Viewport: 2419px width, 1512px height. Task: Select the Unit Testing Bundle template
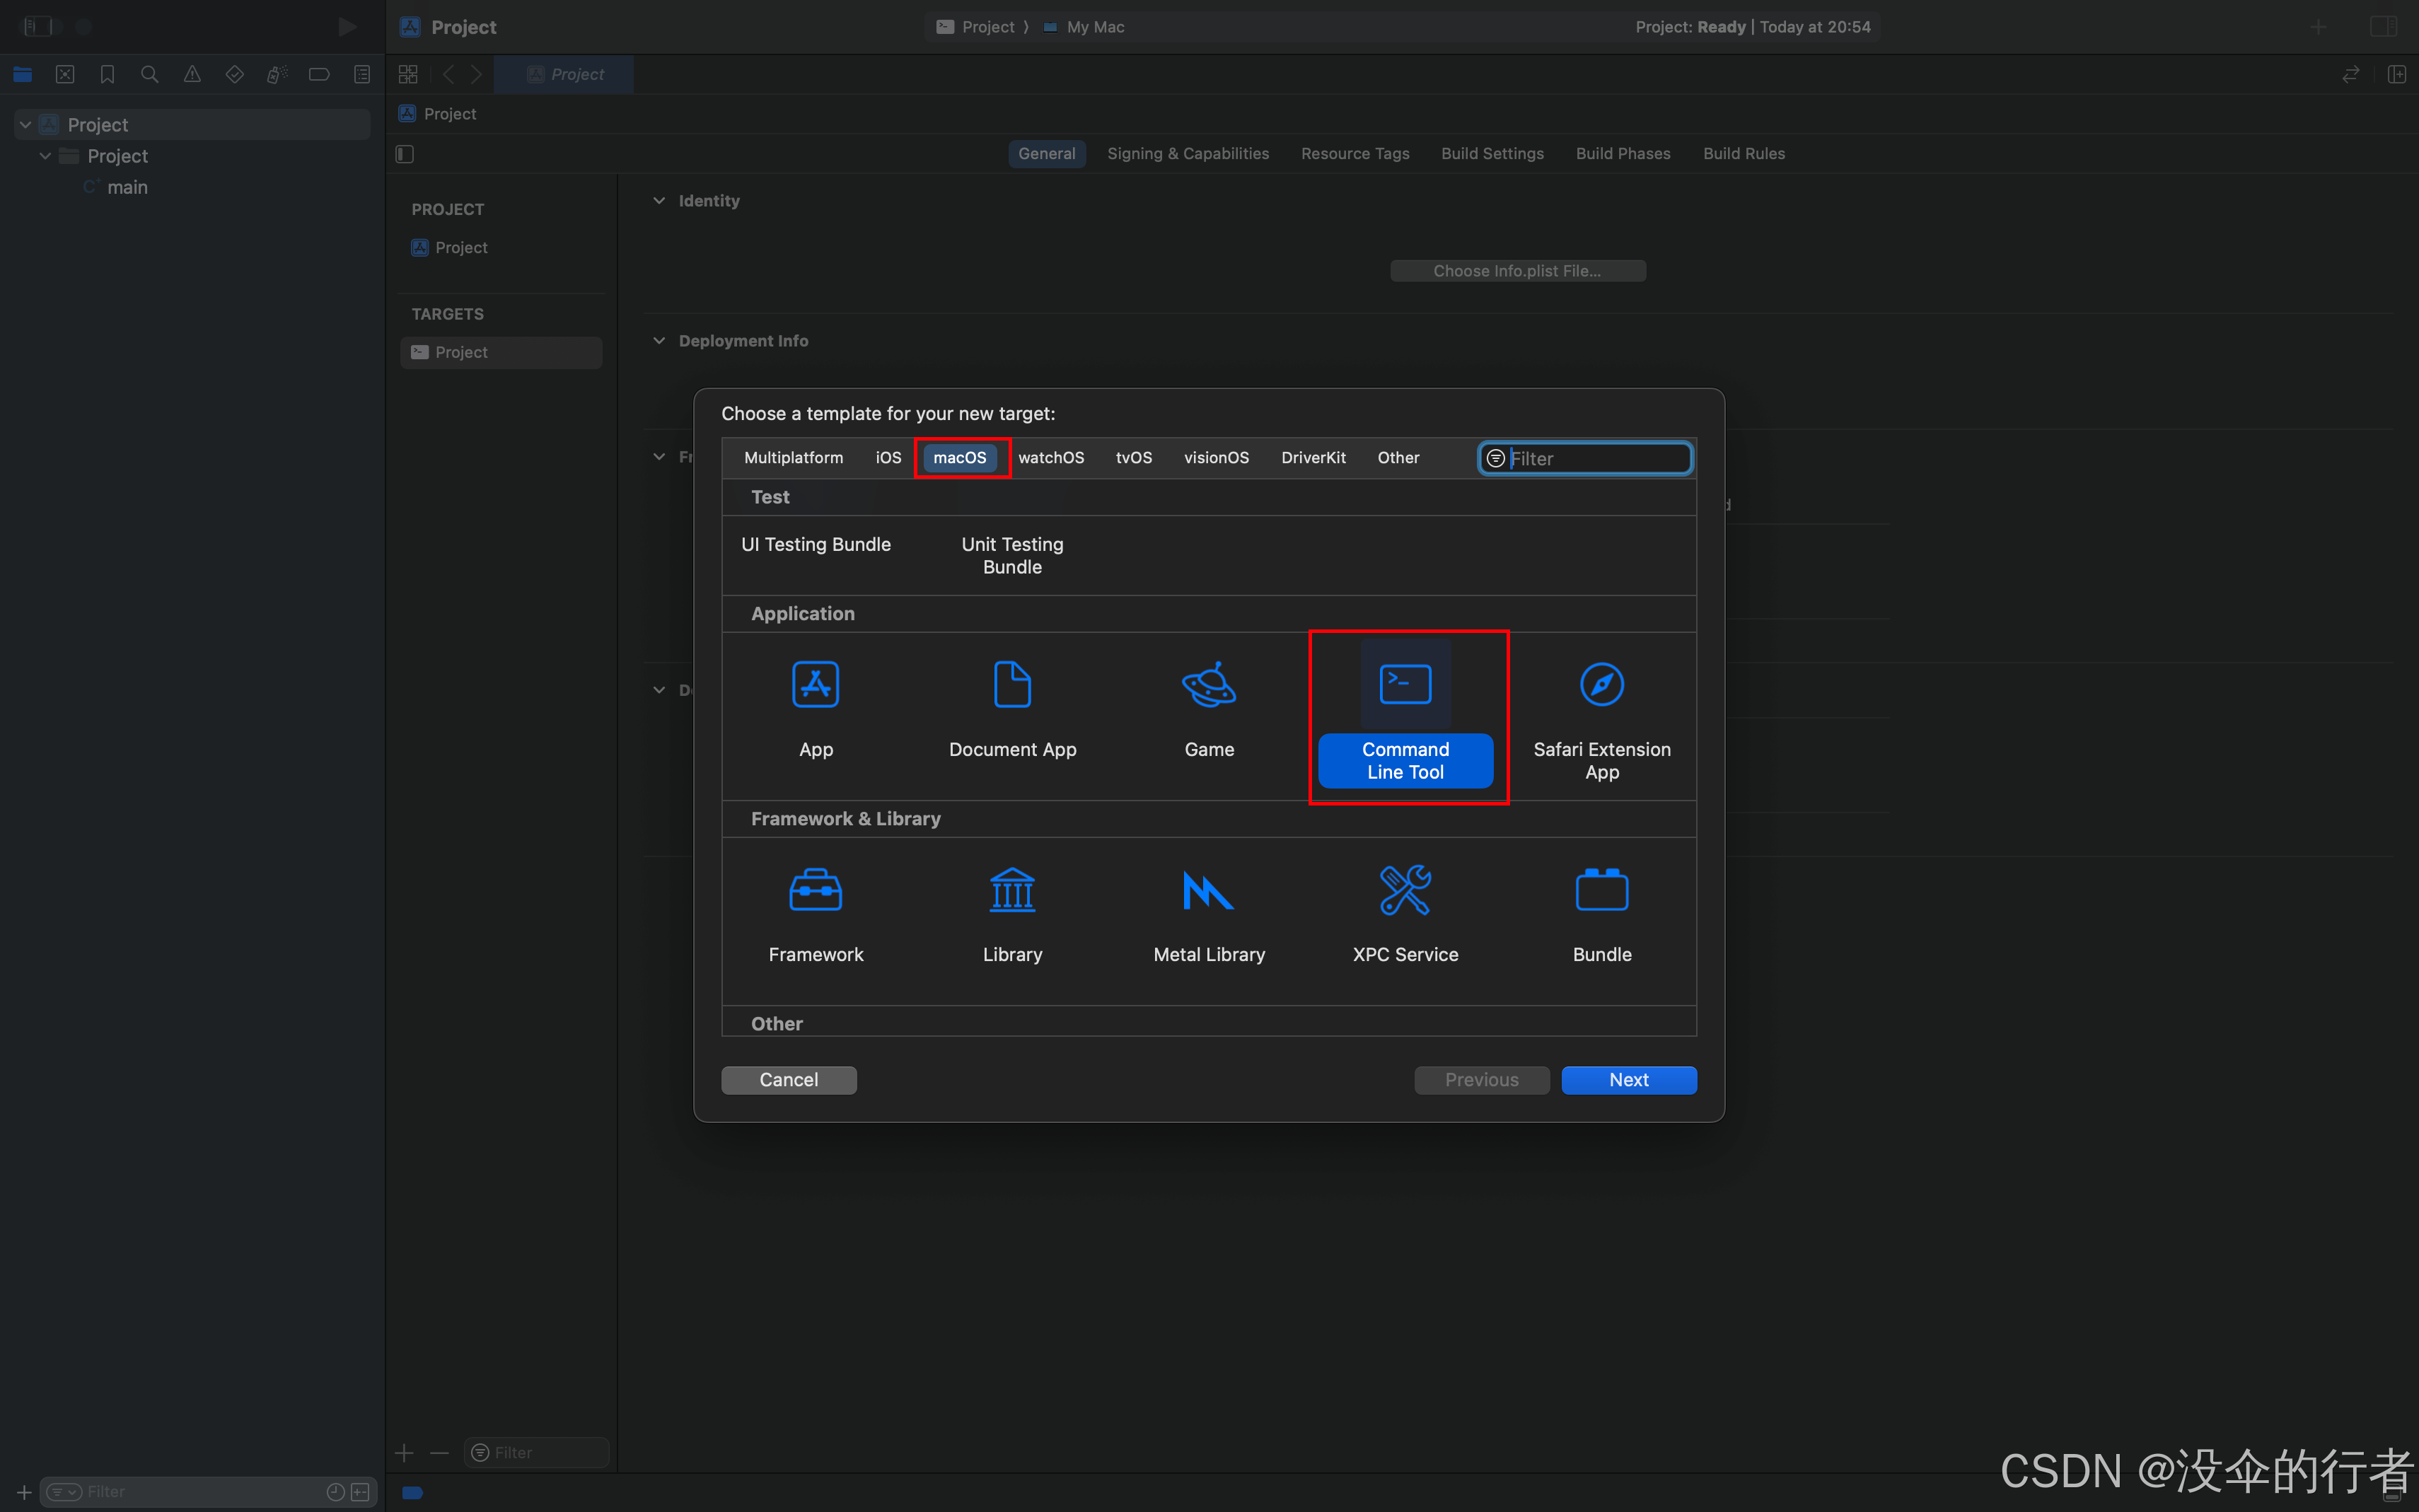(1012, 554)
